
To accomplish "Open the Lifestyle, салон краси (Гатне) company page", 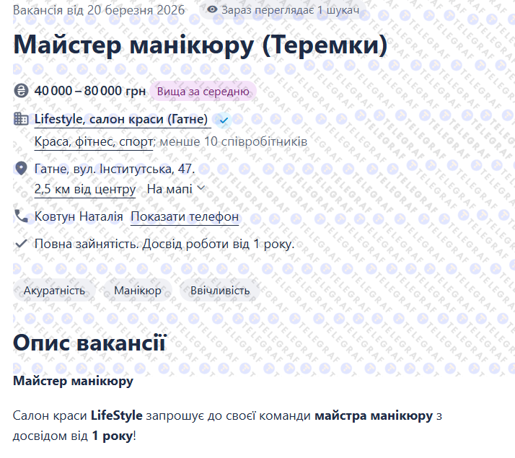I will 121,120.
